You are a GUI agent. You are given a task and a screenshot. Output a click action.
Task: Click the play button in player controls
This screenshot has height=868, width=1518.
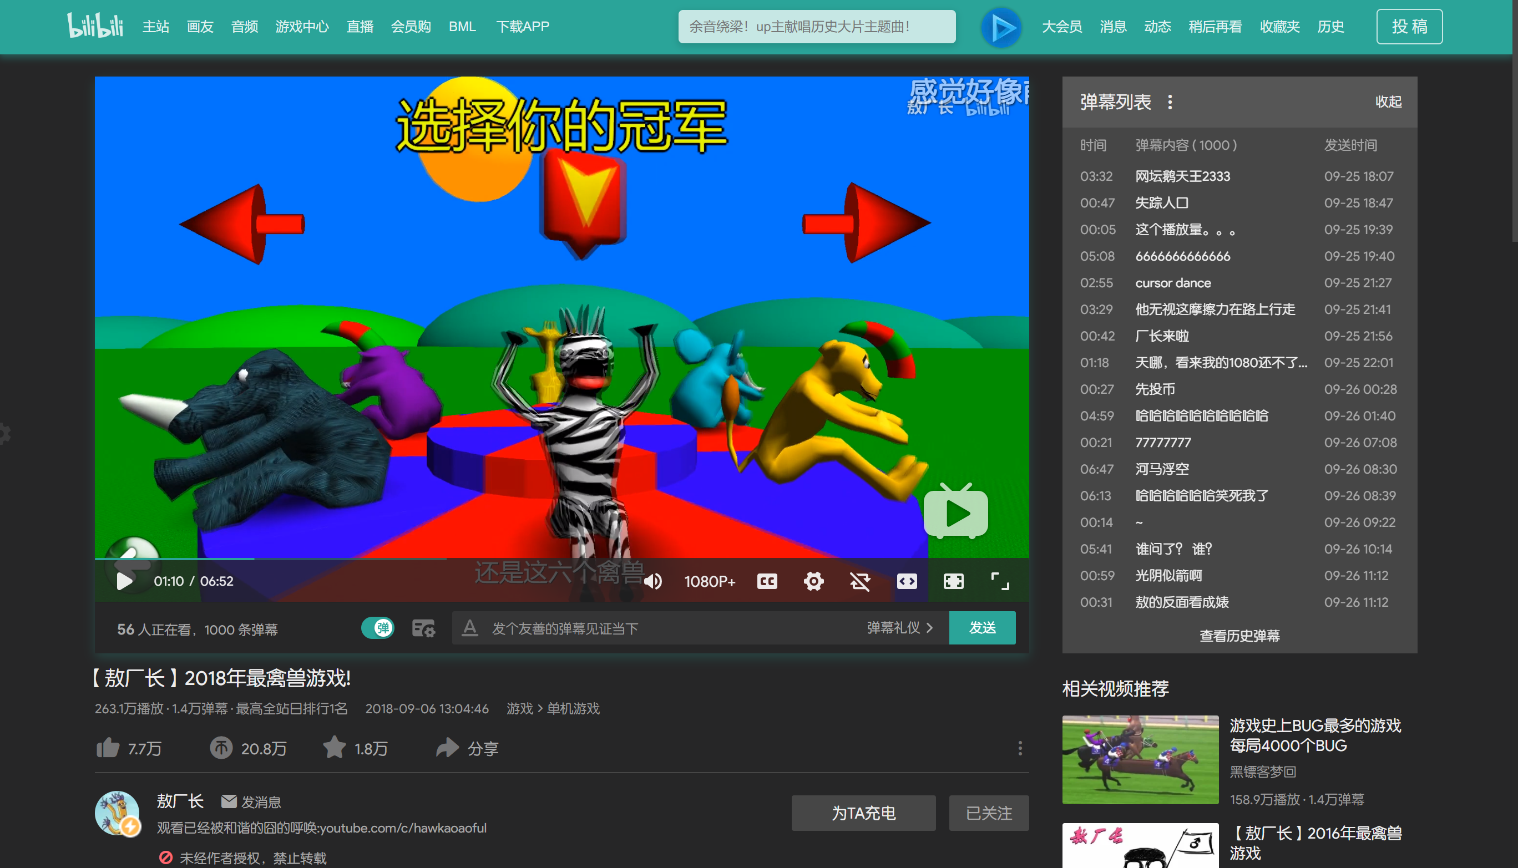click(125, 581)
